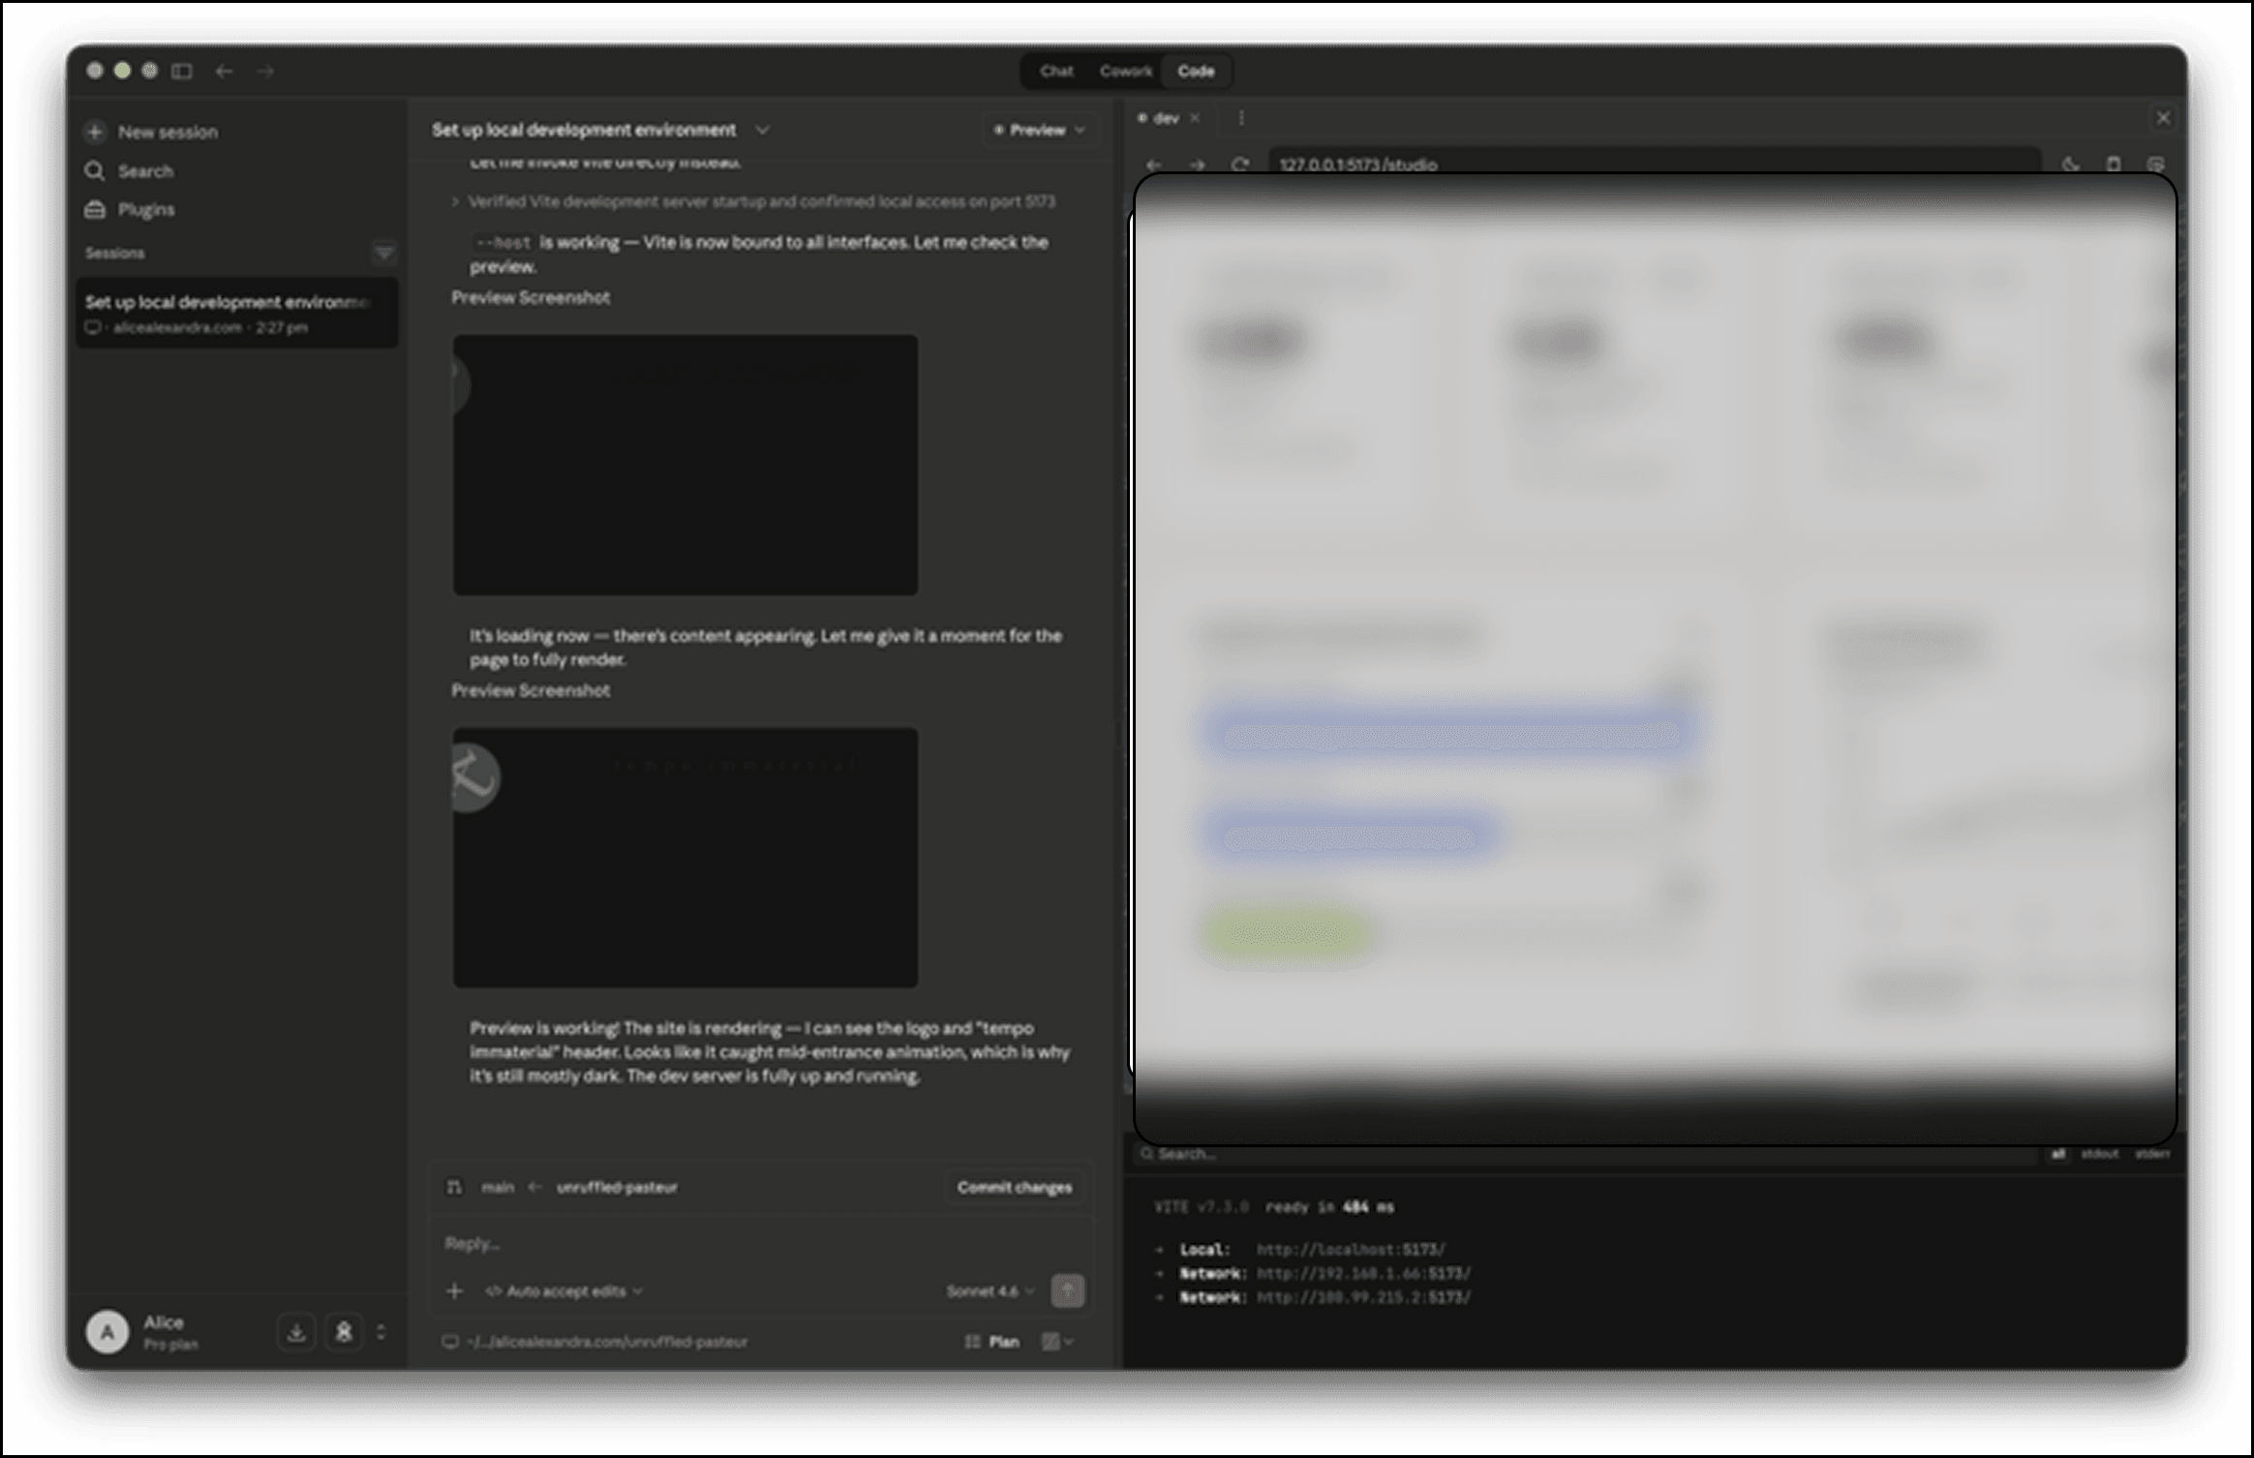Click the Search magnifier in left sidebar

(95, 171)
